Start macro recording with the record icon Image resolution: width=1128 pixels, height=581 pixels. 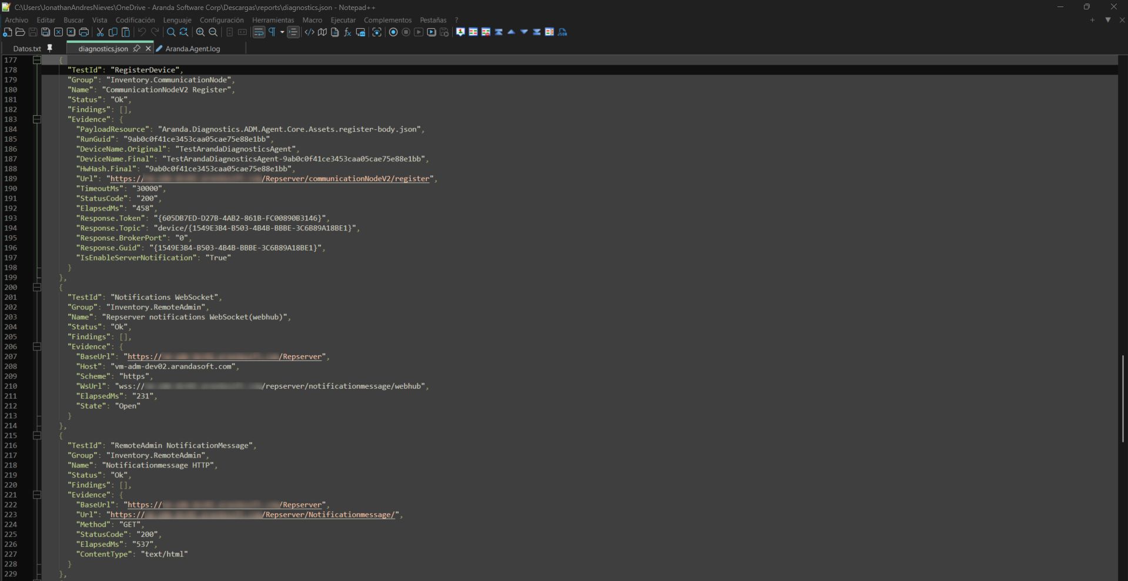tap(393, 32)
